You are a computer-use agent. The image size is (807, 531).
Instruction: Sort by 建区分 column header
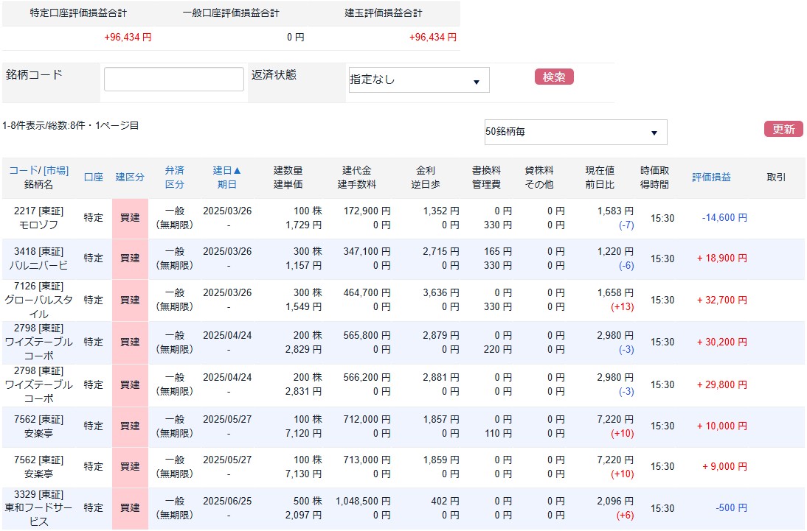tap(130, 177)
